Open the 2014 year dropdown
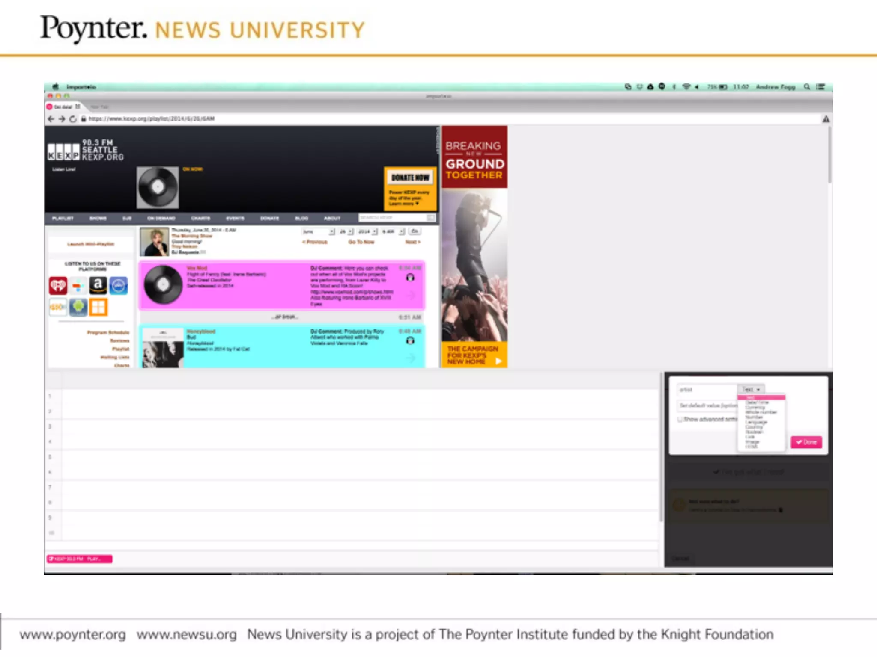This screenshot has width=877, height=657. coord(367,231)
